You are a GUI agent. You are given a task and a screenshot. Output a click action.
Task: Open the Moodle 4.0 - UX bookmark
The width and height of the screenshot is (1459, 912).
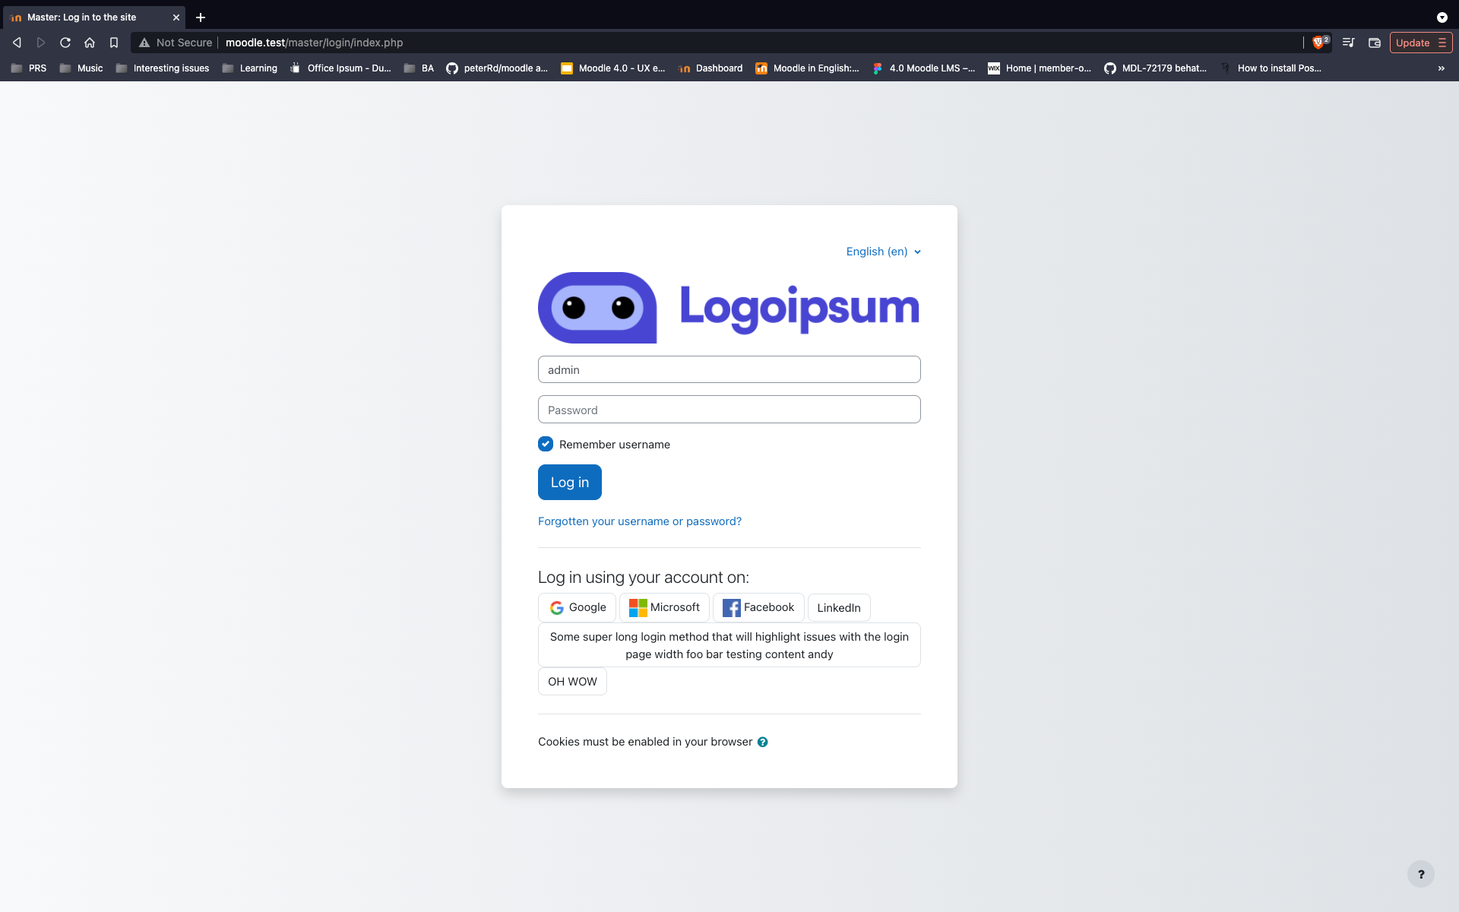coord(612,68)
